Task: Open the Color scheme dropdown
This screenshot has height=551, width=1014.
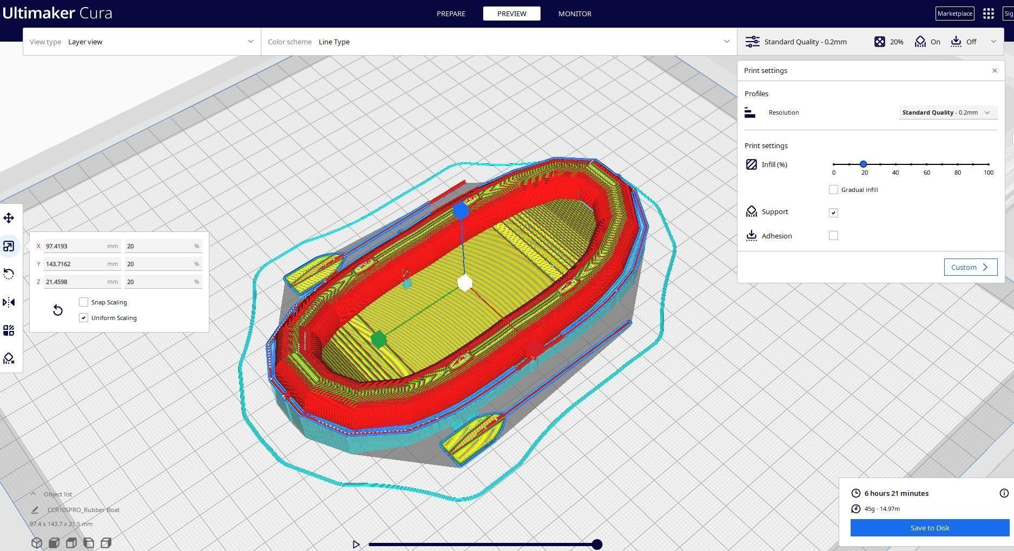Action: 499,42
